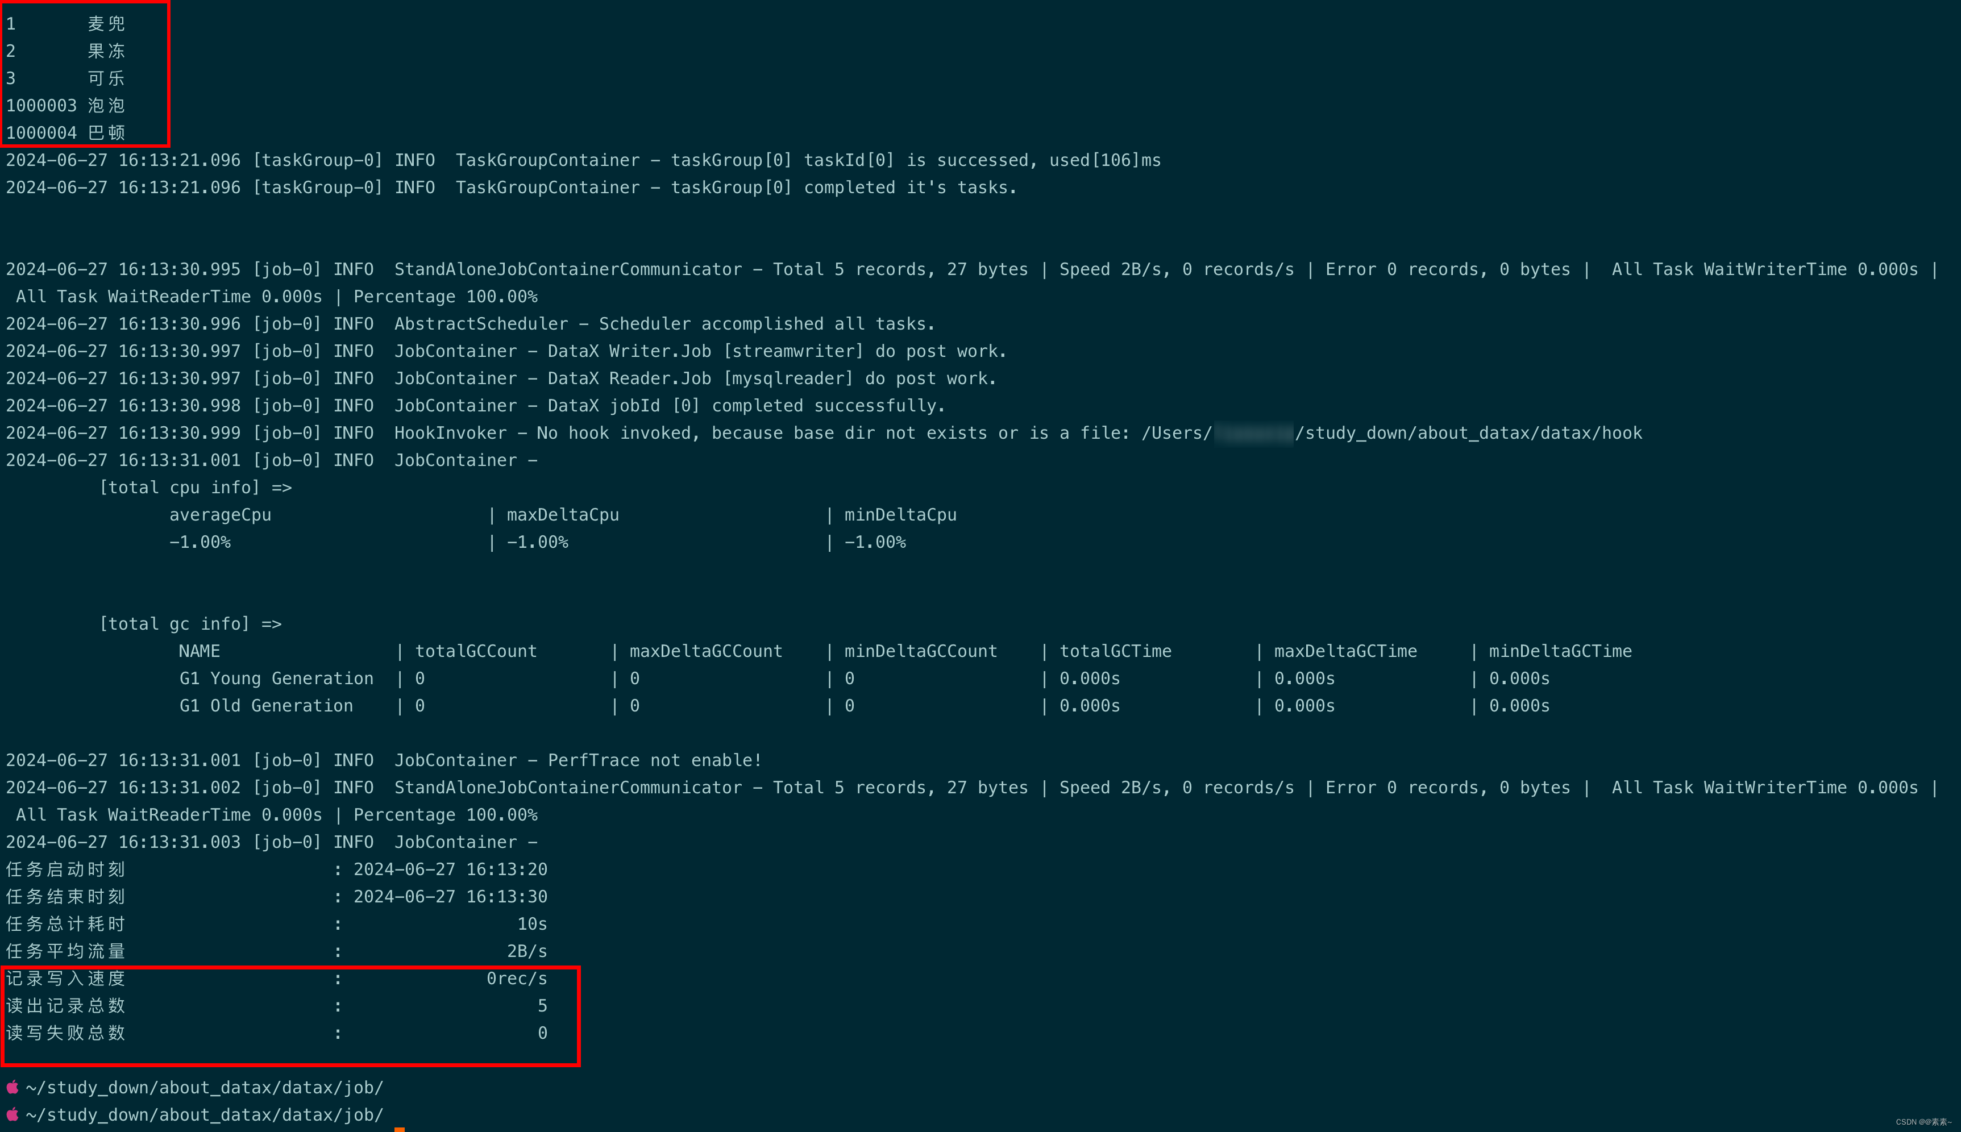Click the "G1 Young Generation" row label
1961x1132 pixels.
pos(276,678)
